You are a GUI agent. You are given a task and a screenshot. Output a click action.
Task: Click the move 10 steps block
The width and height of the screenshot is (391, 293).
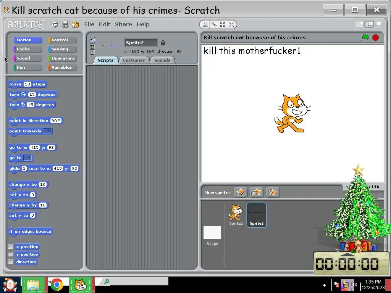click(27, 84)
